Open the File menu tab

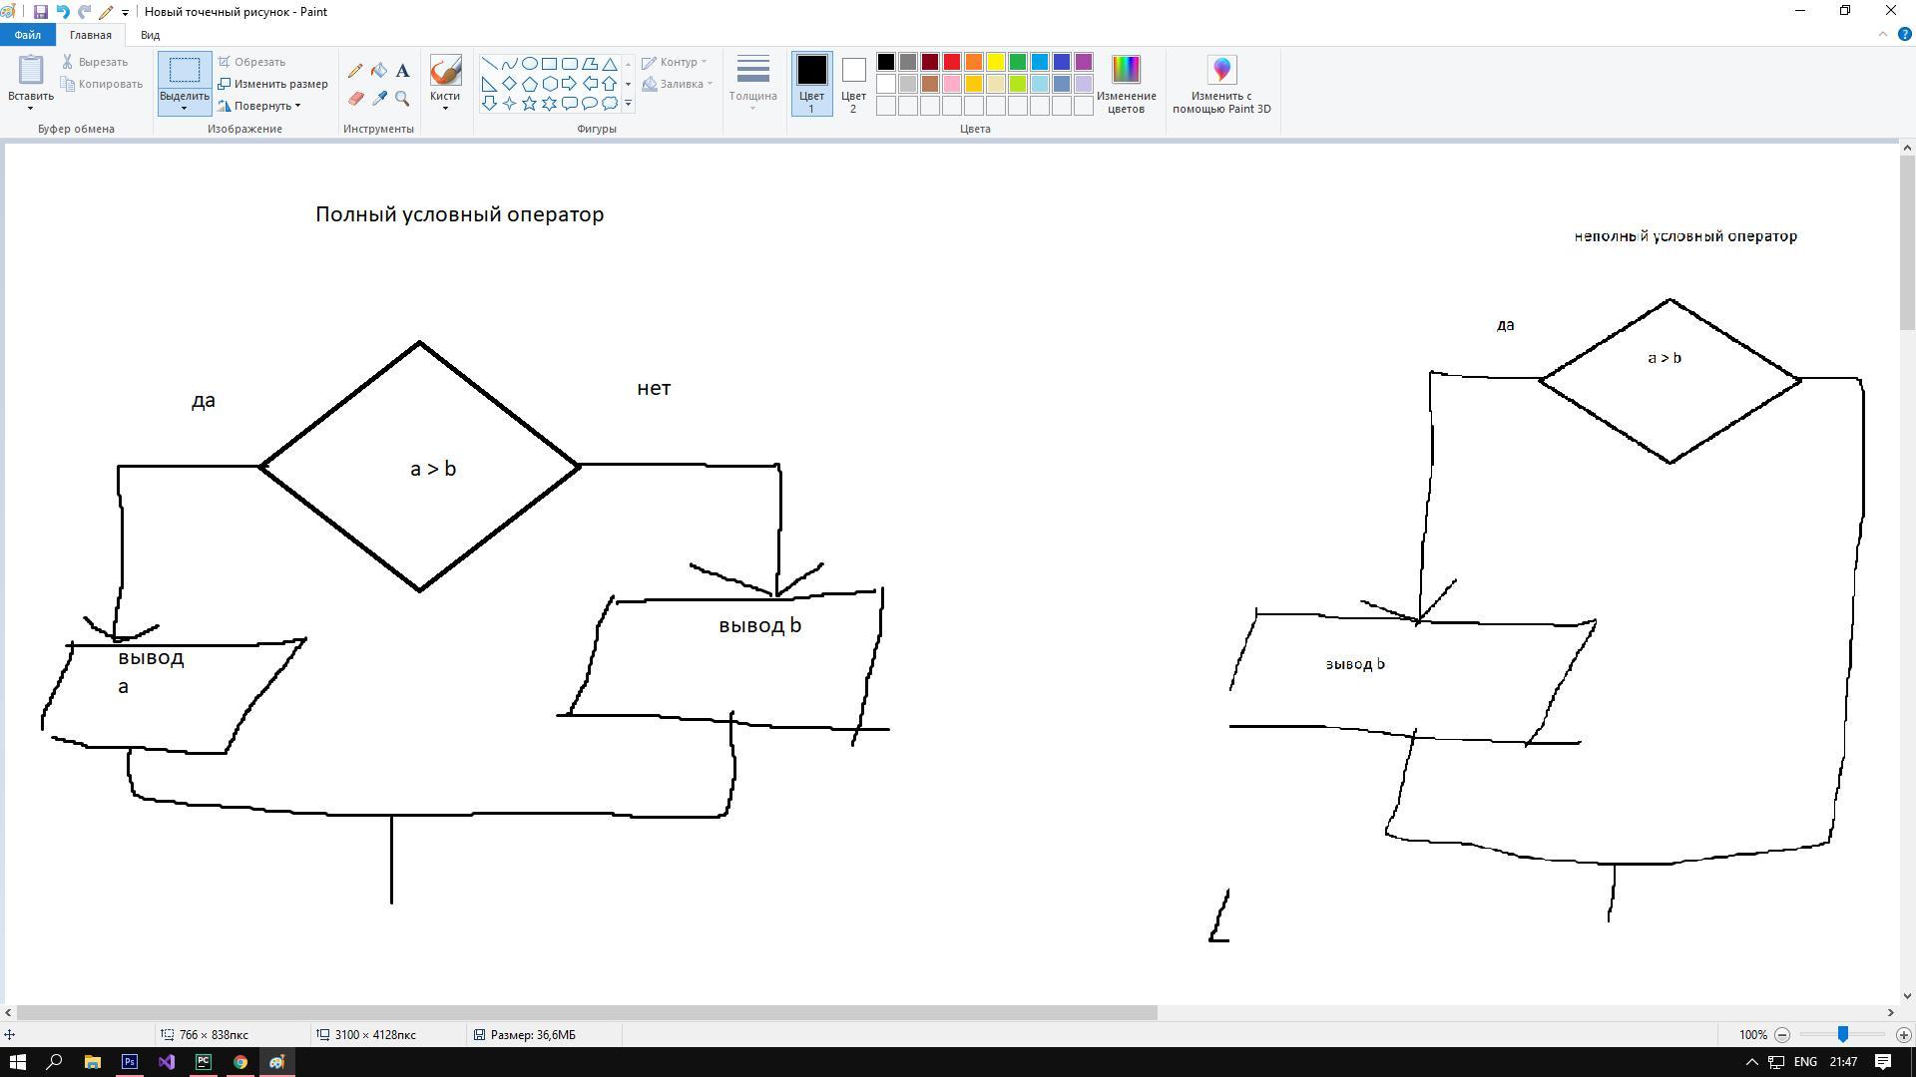click(x=27, y=35)
